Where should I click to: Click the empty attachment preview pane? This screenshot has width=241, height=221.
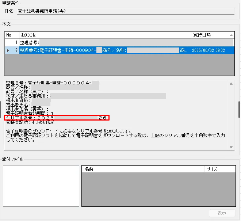click(41, 186)
